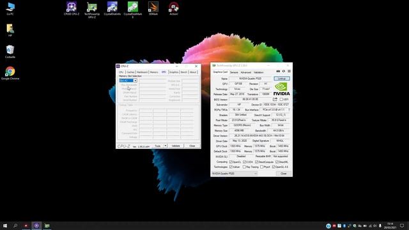
Task: Toggle PhysX checkbox
Action: point(261,167)
